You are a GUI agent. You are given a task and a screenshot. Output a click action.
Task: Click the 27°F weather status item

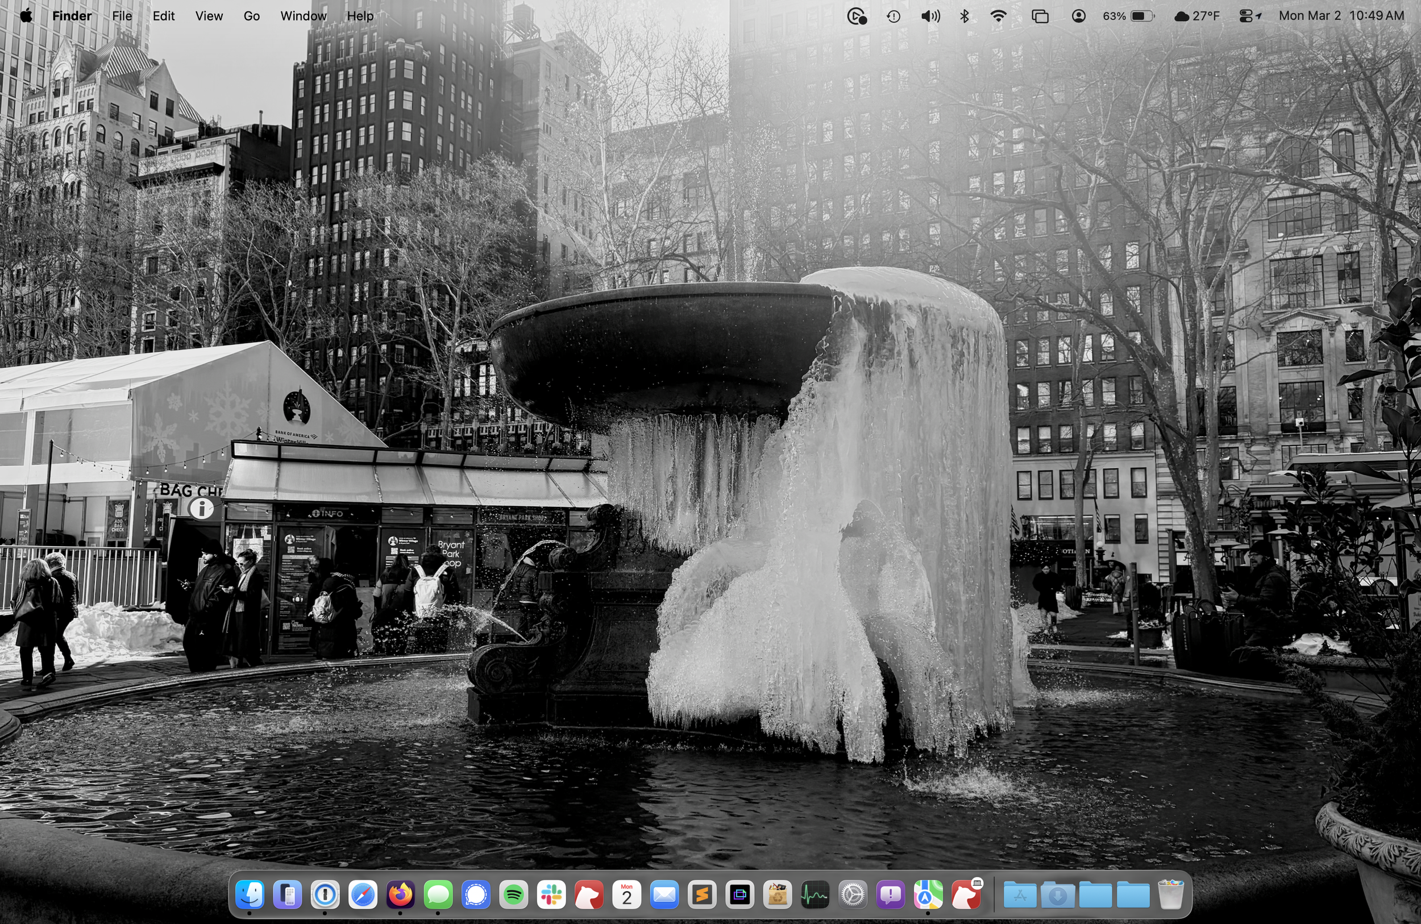[x=1196, y=16]
